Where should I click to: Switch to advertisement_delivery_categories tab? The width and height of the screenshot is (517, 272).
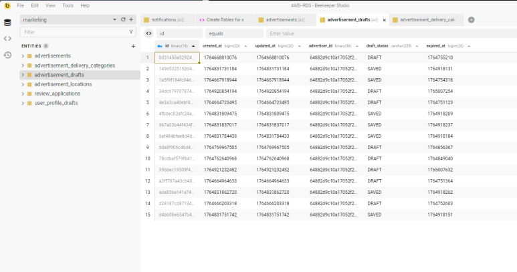coord(427,20)
